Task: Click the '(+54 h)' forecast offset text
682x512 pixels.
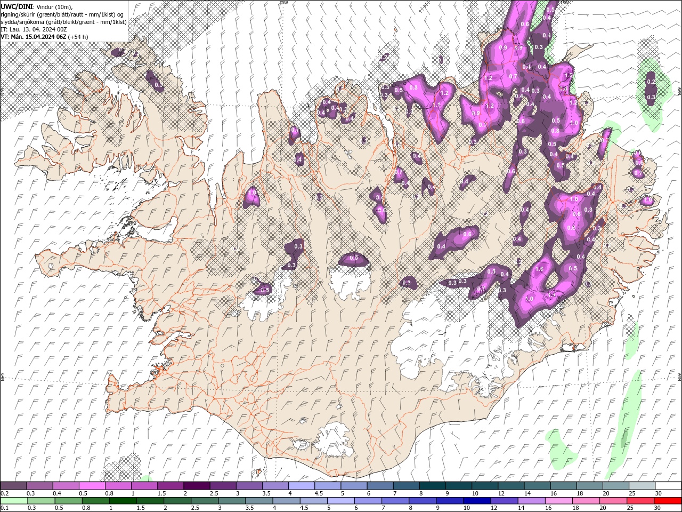Action: pyautogui.click(x=78, y=37)
